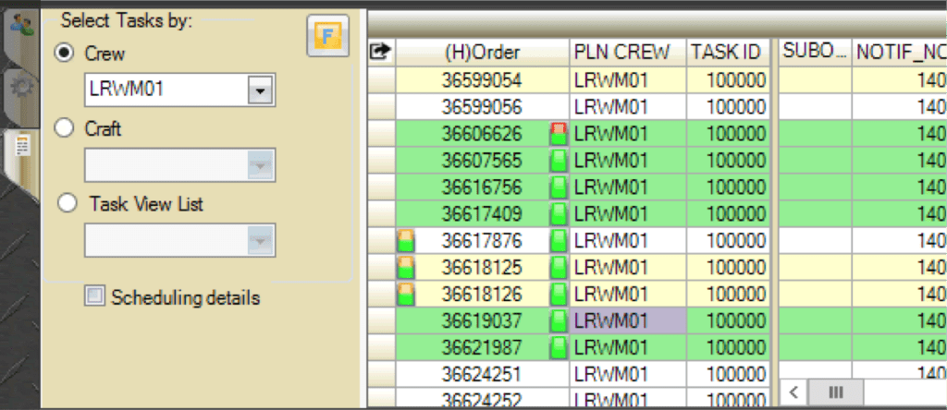Click green status icon beside order 36619037
Image resolution: width=947 pixels, height=410 pixels.
point(558,322)
